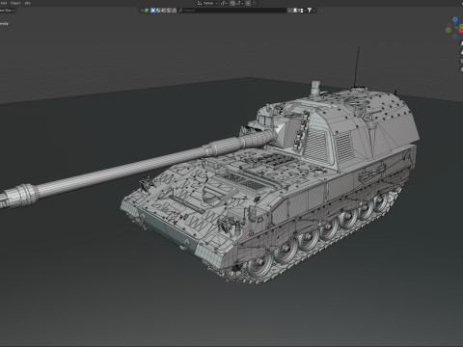Open the snapping options dropdown
The image size is (463, 347).
coord(239,3)
